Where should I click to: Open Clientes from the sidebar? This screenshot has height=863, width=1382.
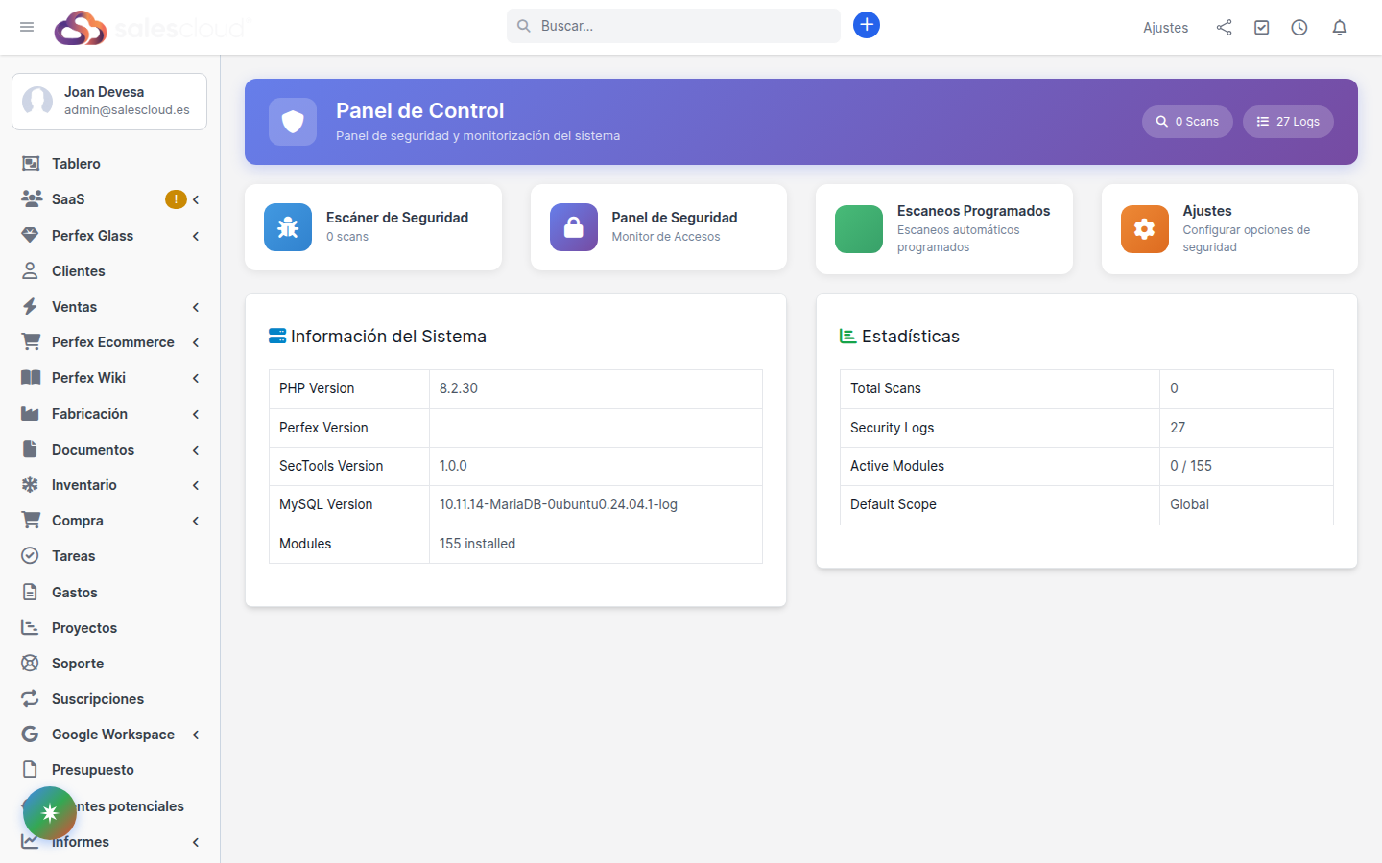pos(78,271)
